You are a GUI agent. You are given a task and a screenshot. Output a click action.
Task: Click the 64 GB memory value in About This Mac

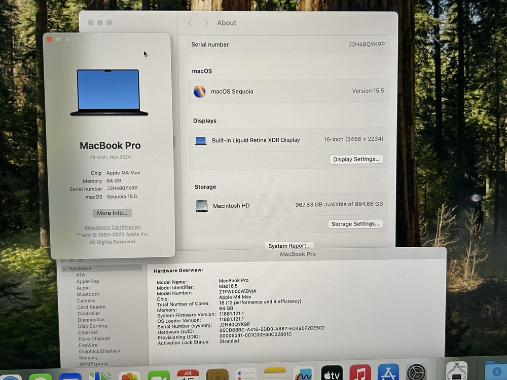[x=114, y=181]
